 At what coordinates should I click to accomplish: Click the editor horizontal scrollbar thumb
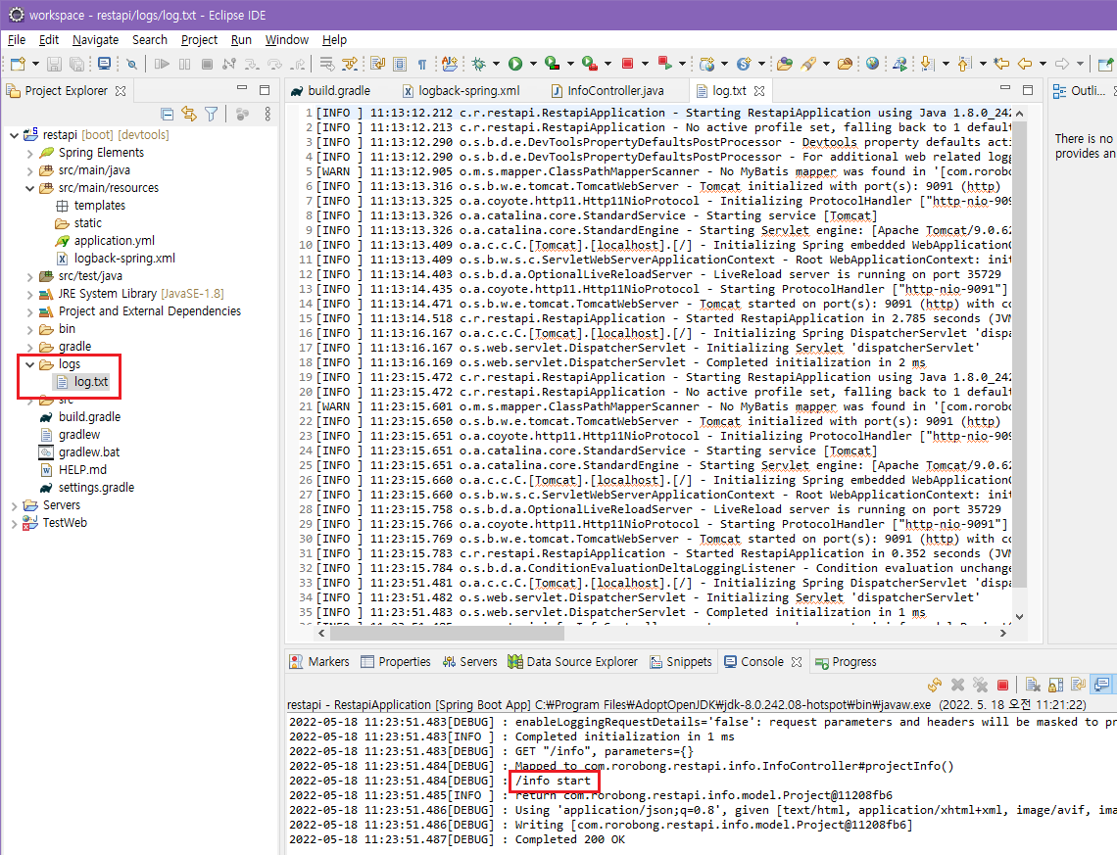pyautogui.click(x=448, y=632)
